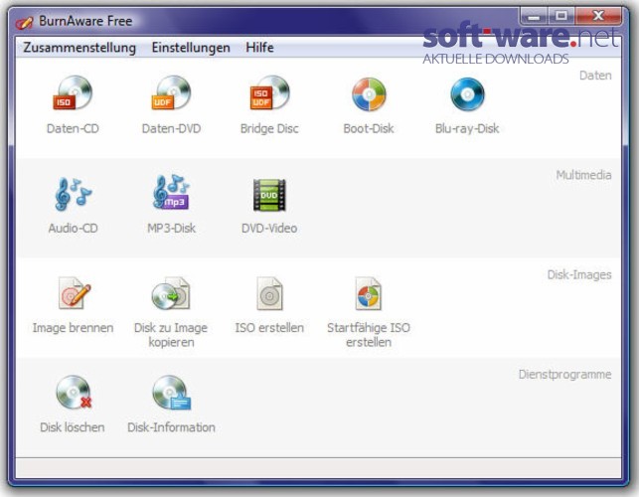Start the Audio-CD music notes icon
This screenshot has height=497, width=639.
(x=73, y=194)
